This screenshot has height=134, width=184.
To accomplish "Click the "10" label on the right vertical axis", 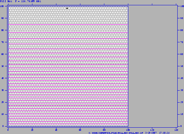I will tap(182, 114).
